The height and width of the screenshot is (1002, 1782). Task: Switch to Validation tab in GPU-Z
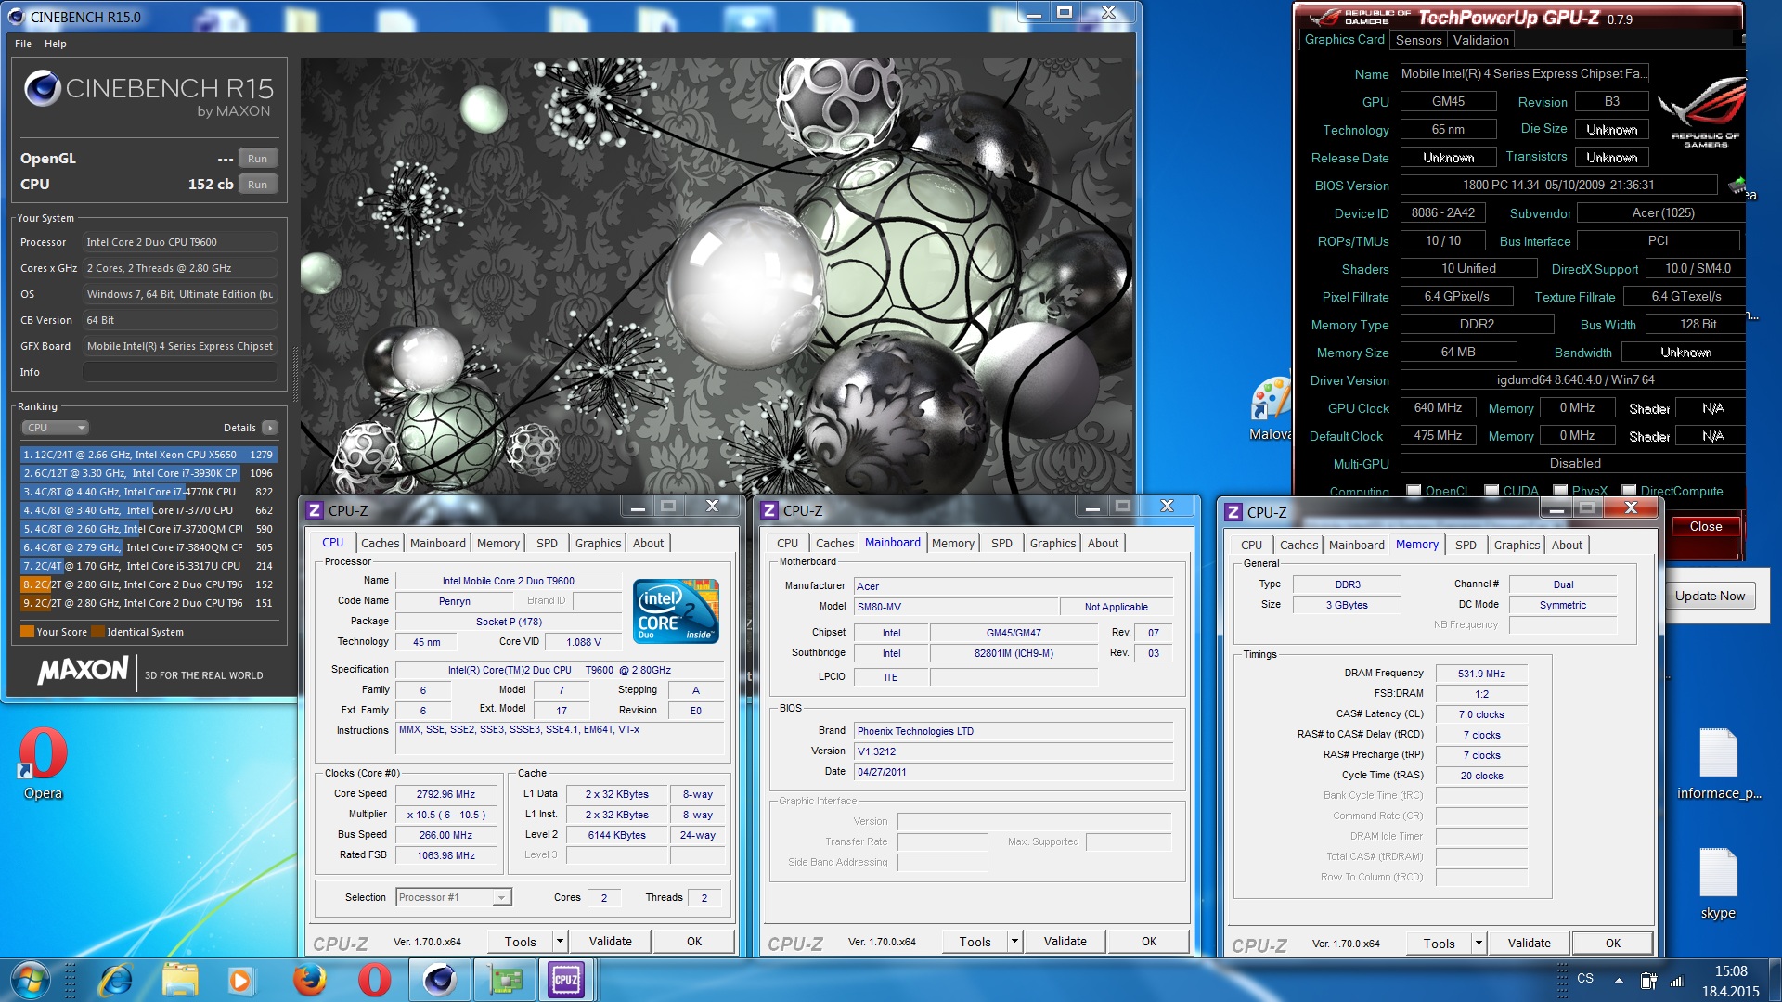coord(1480,40)
